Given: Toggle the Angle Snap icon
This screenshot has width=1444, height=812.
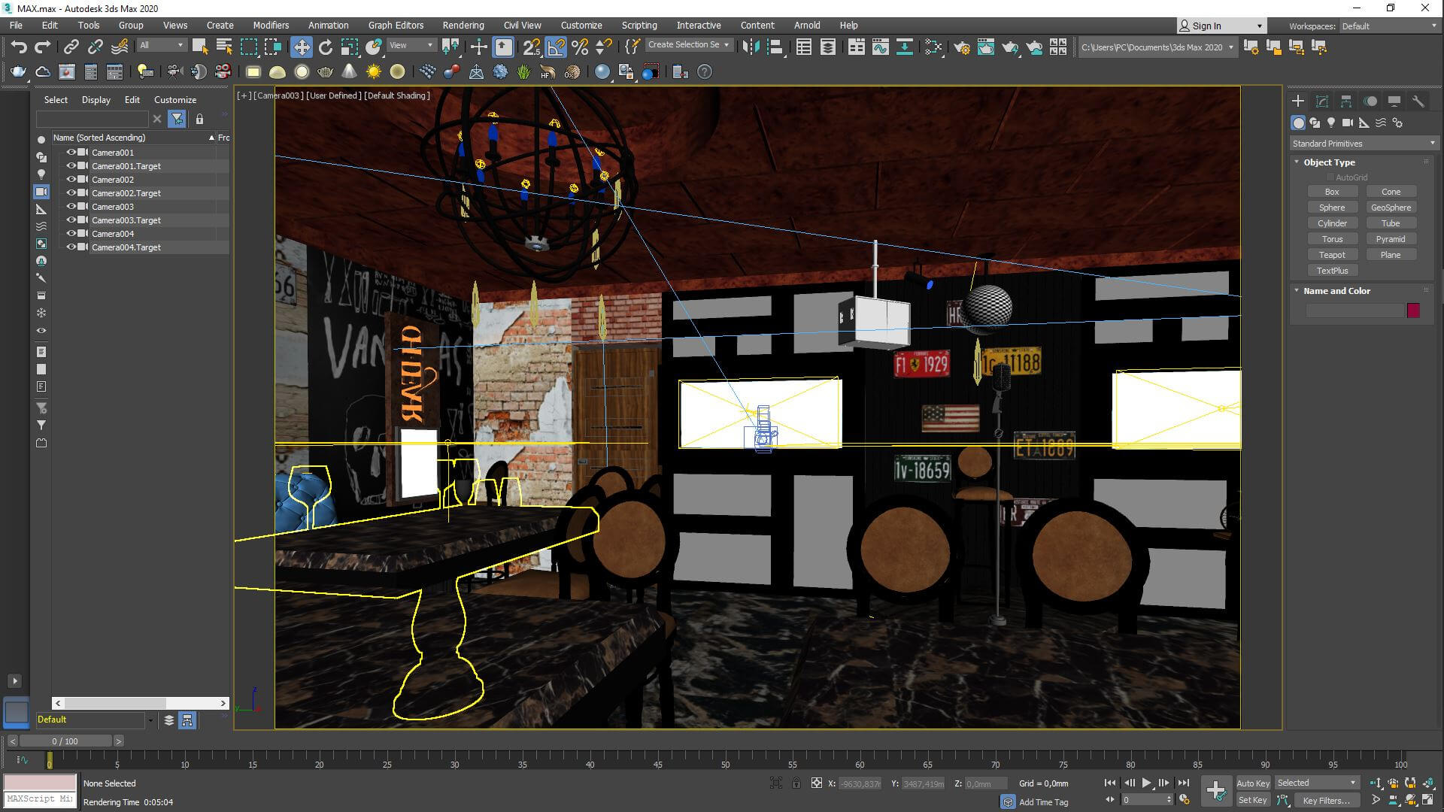Looking at the screenshot, I should 556,47.
